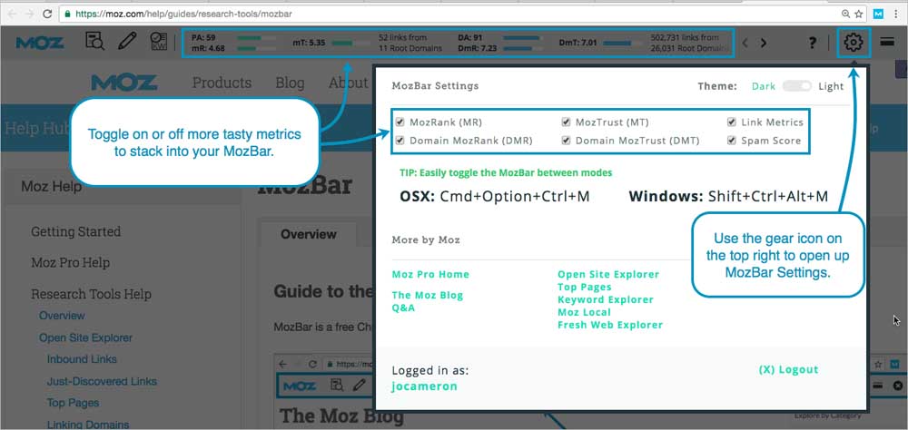The width and height of the screenshot is (908, 430).
Task: Open the Page Optimization report icon
Action: click(158, 43)
